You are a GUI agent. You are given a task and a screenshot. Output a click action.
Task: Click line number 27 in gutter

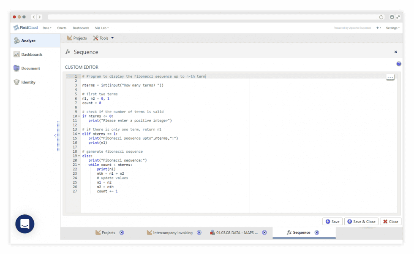click(x=75, y=192)
